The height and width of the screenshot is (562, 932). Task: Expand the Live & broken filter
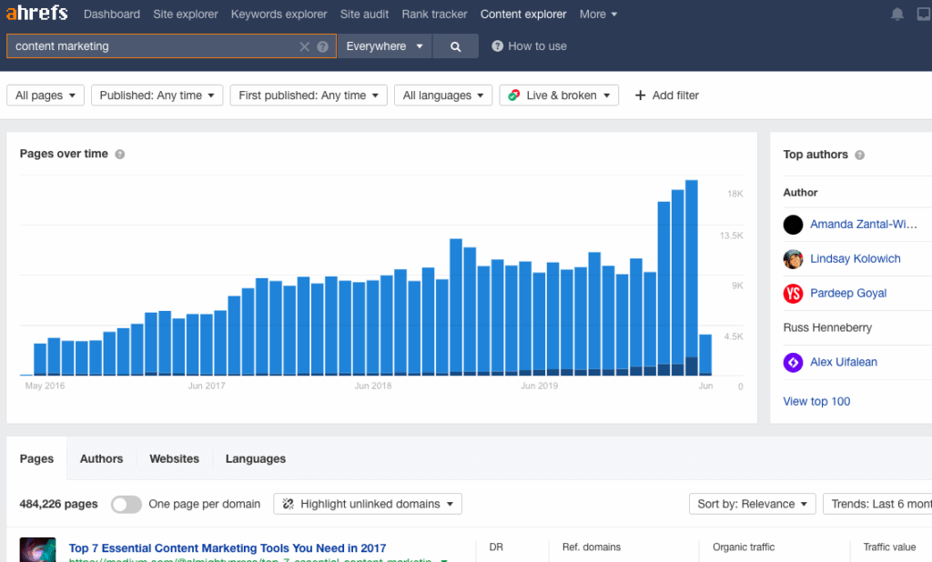(559, 95)
